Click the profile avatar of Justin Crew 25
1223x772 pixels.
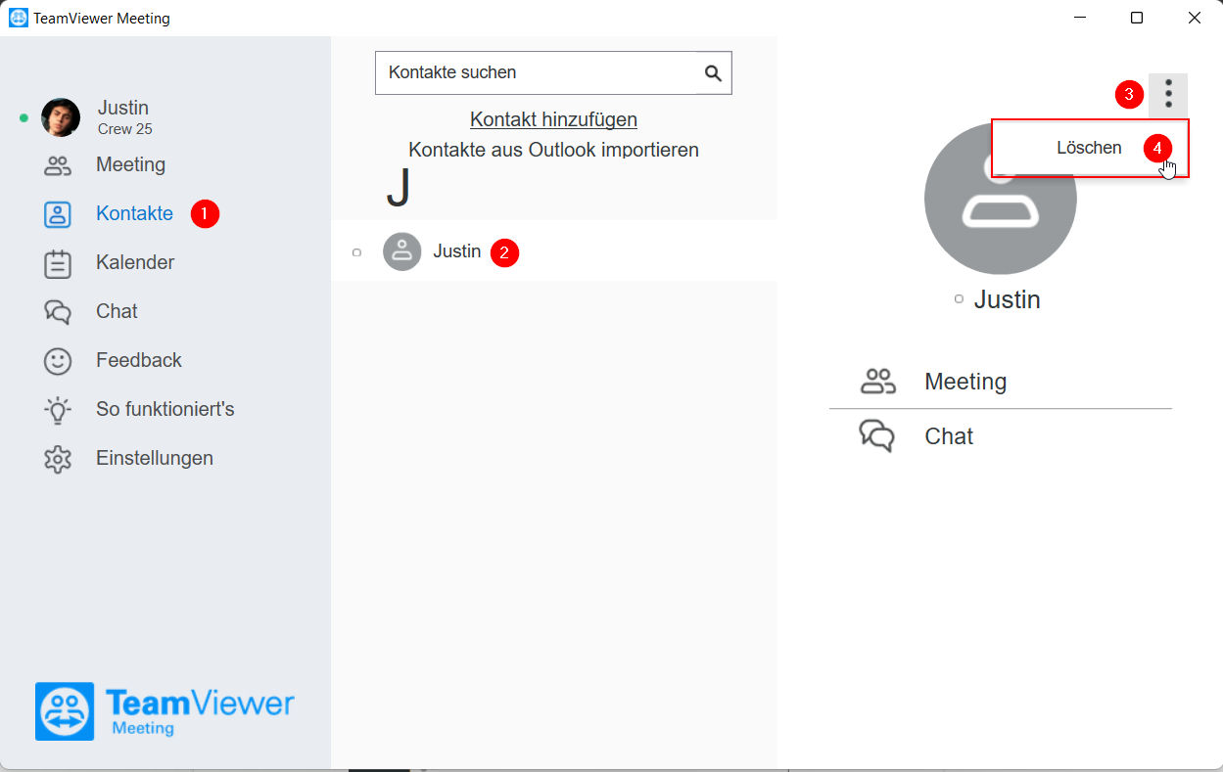click(x=61, y=117)
